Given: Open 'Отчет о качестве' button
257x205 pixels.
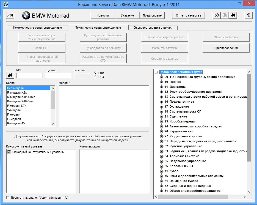Looking at the screenshot, I should (x=189, y=15).
